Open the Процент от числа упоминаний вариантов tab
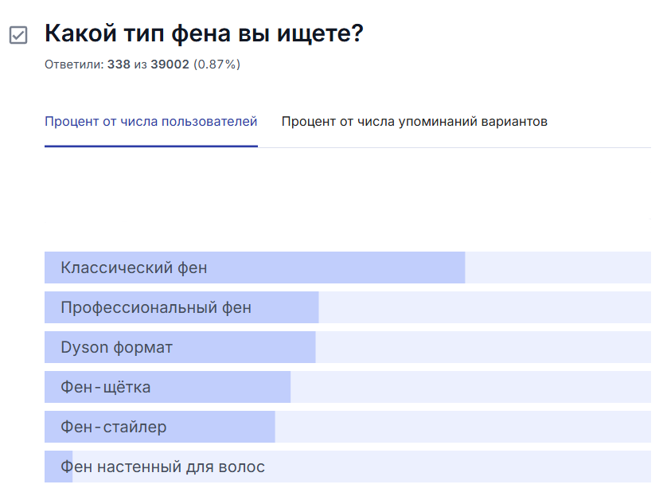The width and height of the screenshot is (663, 496). (414, 122)
